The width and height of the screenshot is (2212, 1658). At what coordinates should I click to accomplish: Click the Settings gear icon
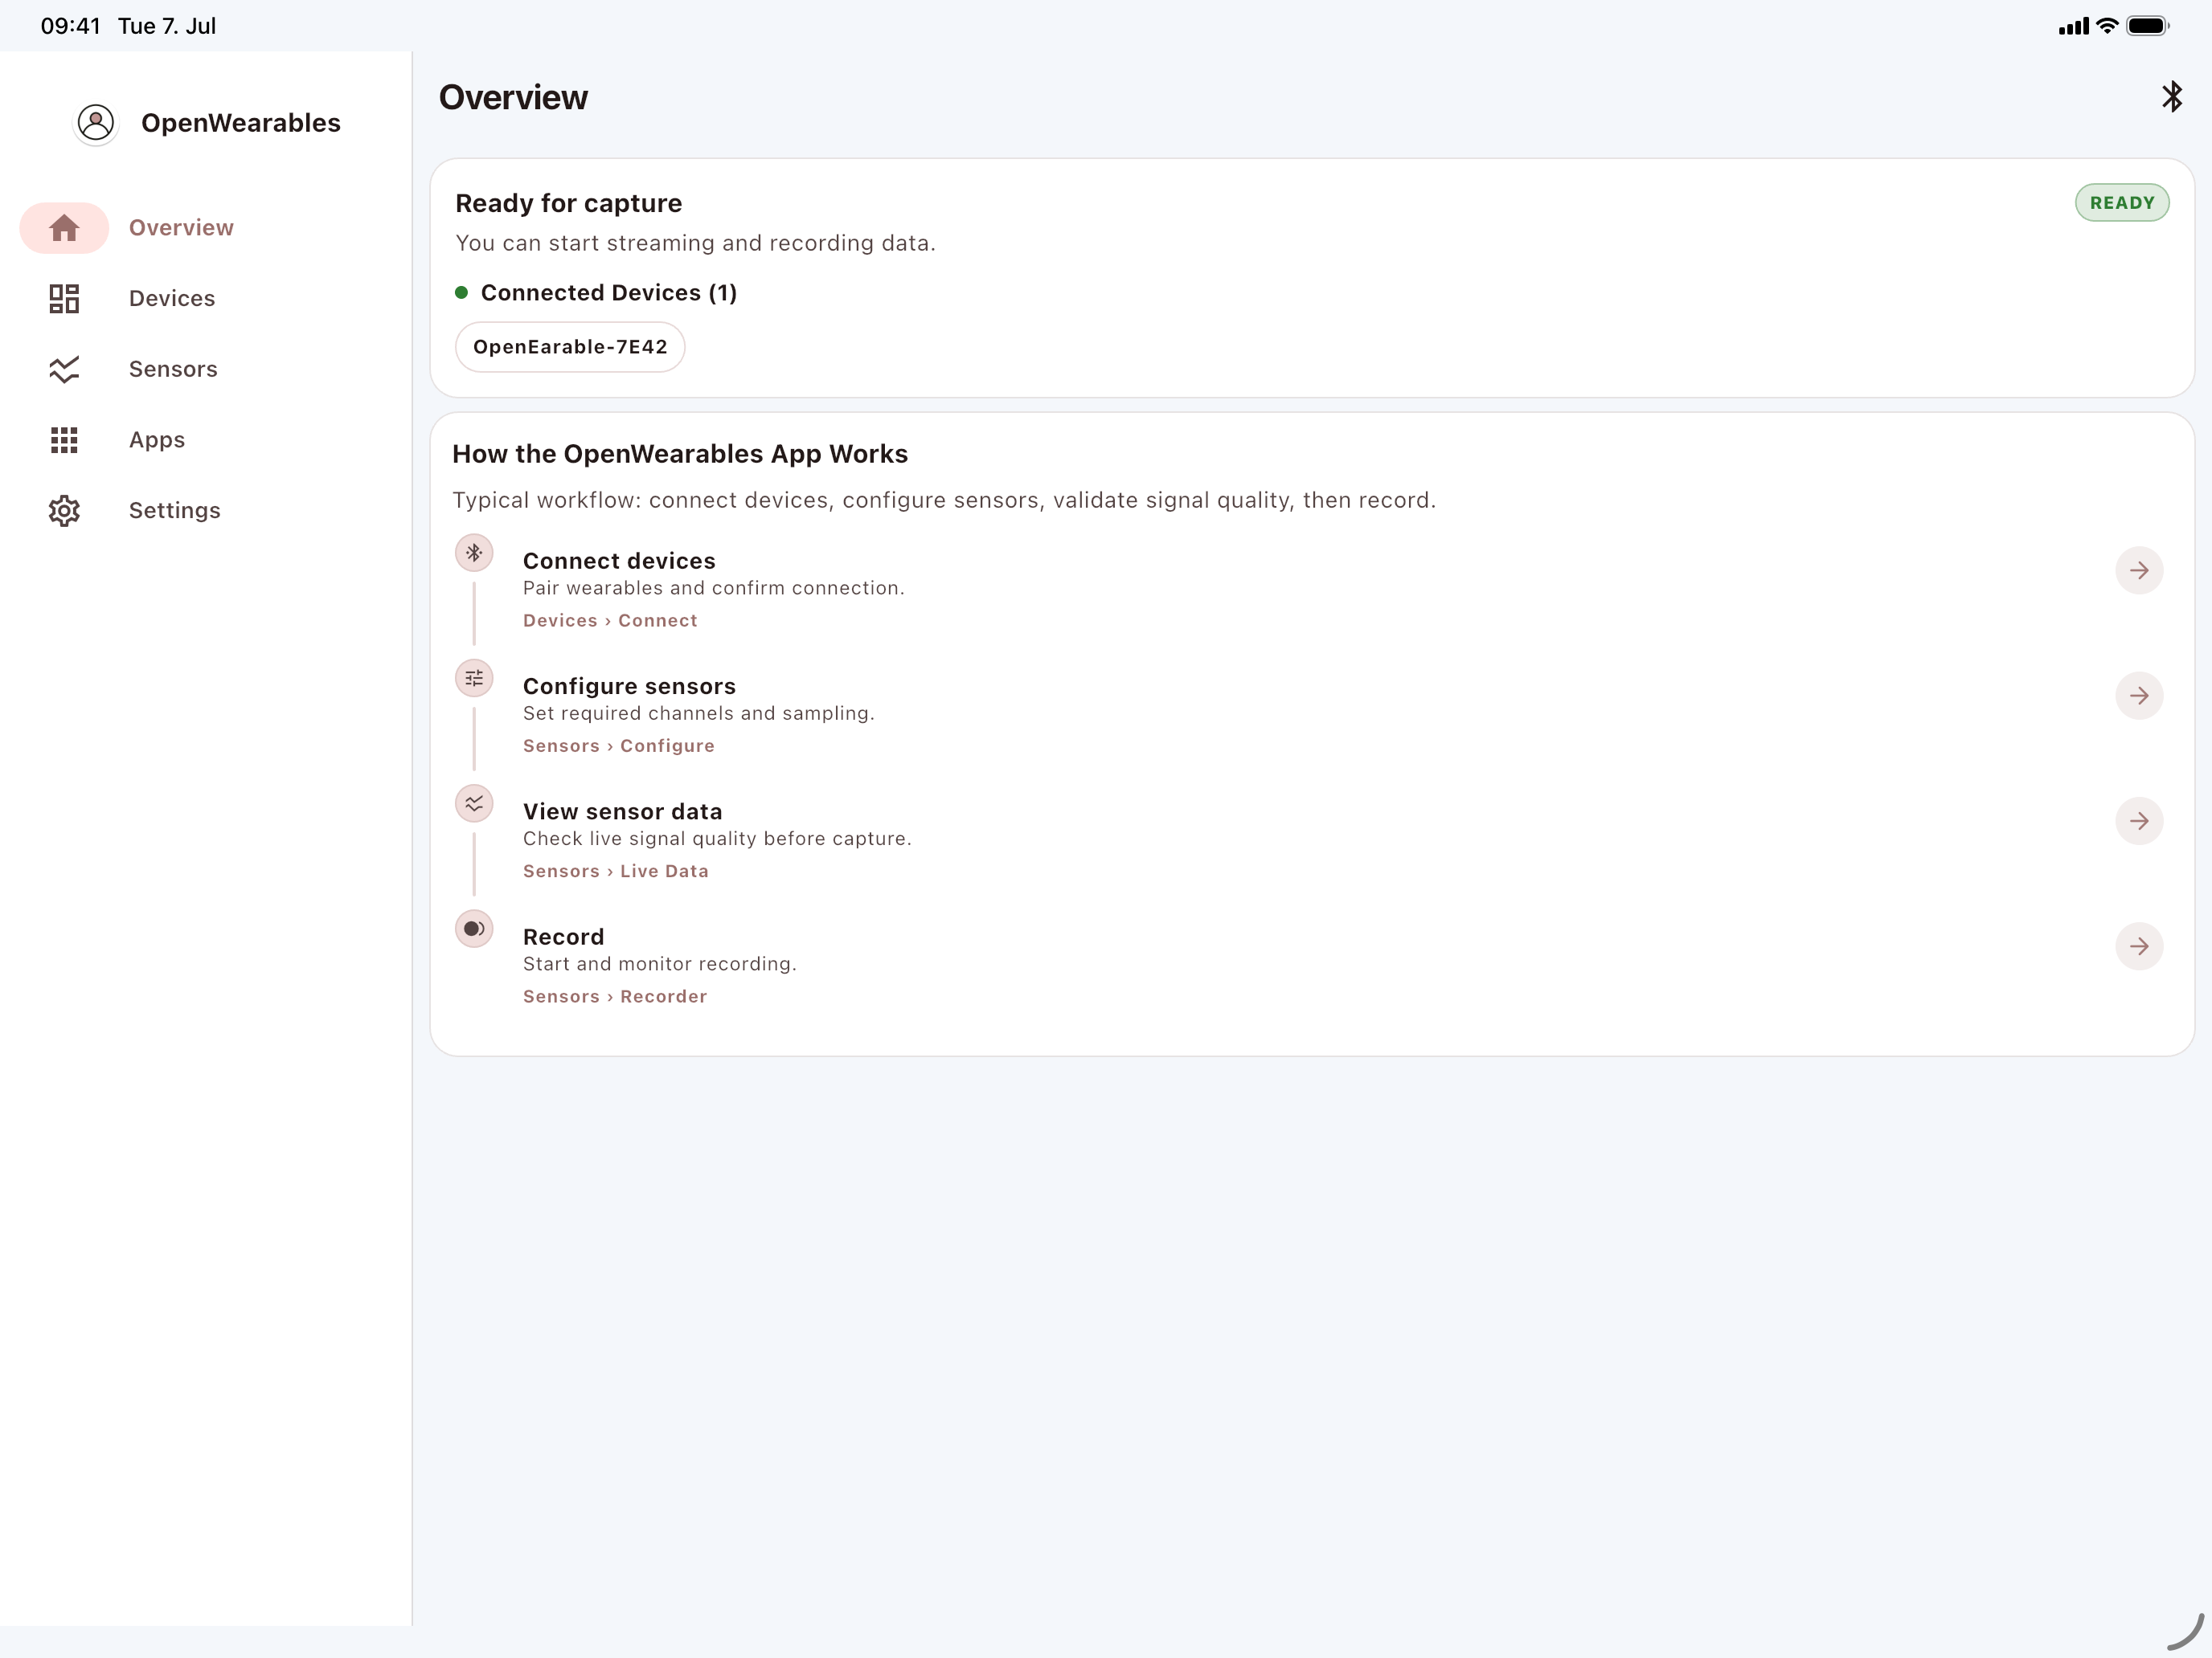[x=64, y=511]
